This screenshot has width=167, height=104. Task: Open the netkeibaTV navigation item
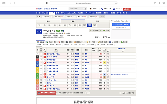coord(72,13)
